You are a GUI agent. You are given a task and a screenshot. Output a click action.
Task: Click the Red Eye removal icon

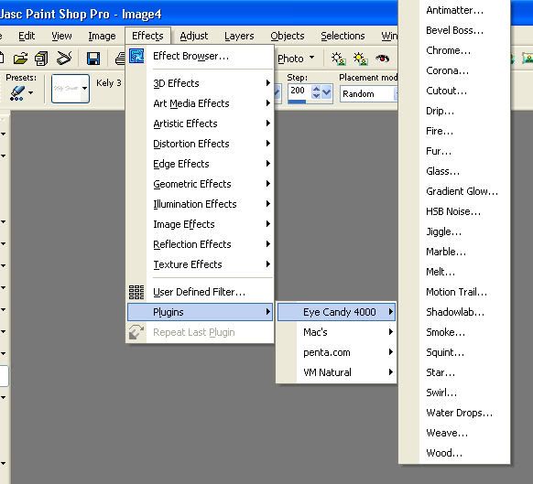click(x=382, y=59)
